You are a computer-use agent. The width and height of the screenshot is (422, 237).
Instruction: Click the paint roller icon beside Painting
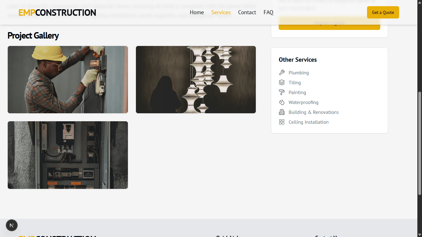[281, 93]
